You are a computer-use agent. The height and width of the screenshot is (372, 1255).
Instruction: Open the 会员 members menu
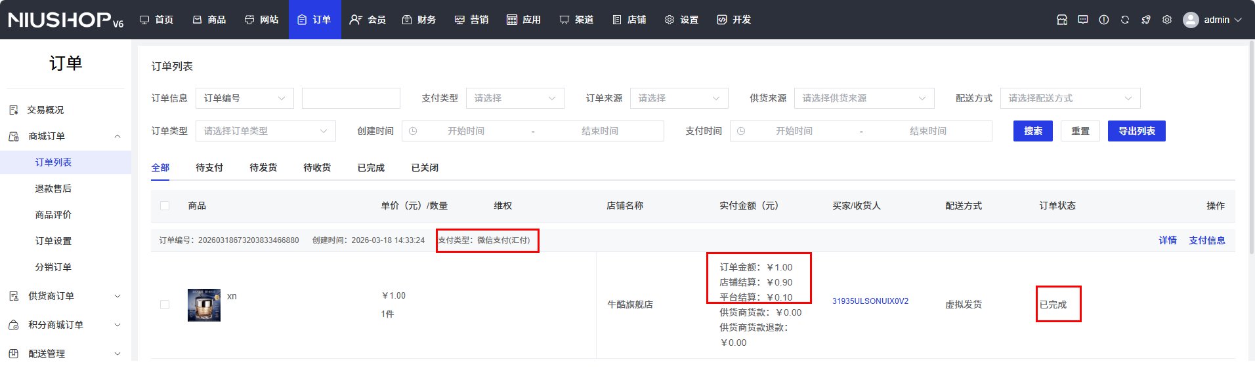point(368,20)
